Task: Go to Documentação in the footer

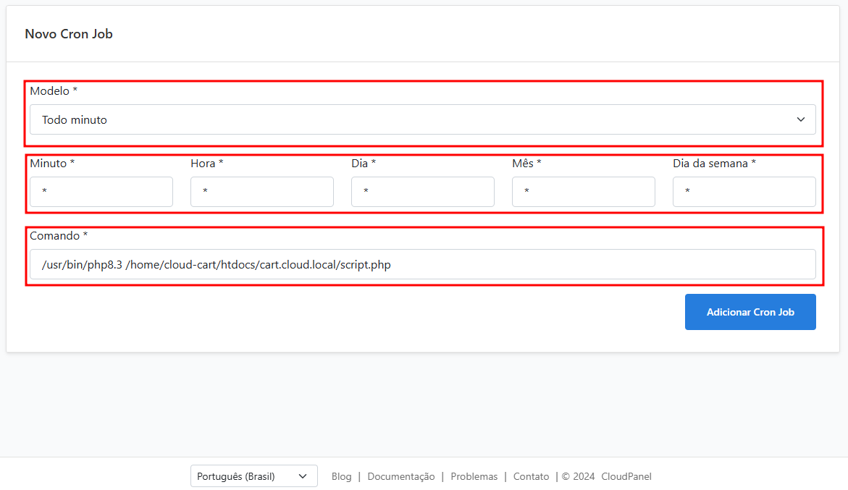Action: coord(401,476)
